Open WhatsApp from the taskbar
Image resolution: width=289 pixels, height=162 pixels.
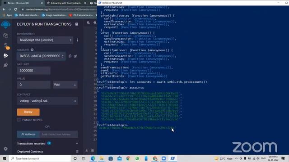[137, 158]
